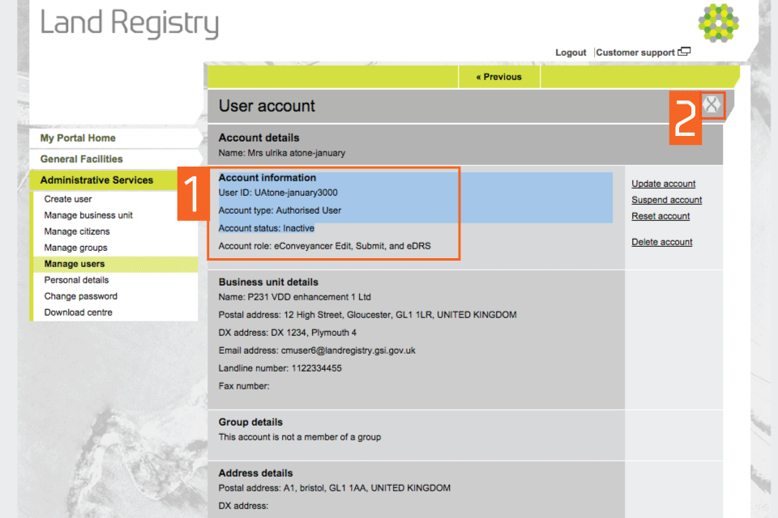Click the Customer support popup icon
Image resolution: width=778 pixels, height=518 pixels.
[685, 52]
